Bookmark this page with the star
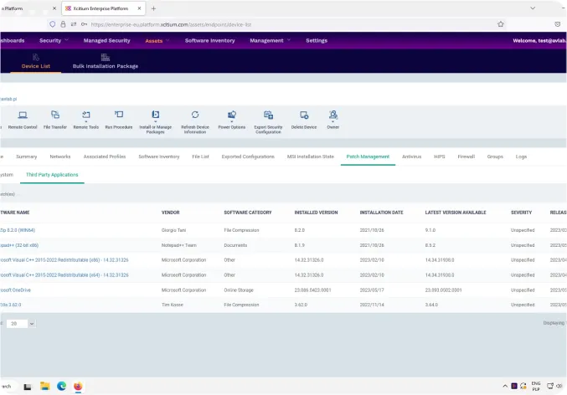The width and height of the screenshot is (567, 395). pyautogui.click(x=501, y=24)
